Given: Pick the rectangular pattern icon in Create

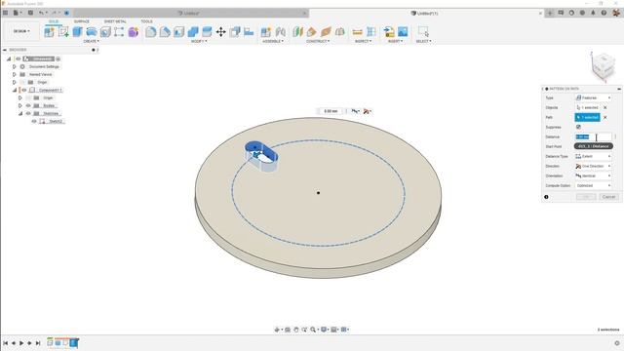Looking at the screenshot, I should point(119,32).
